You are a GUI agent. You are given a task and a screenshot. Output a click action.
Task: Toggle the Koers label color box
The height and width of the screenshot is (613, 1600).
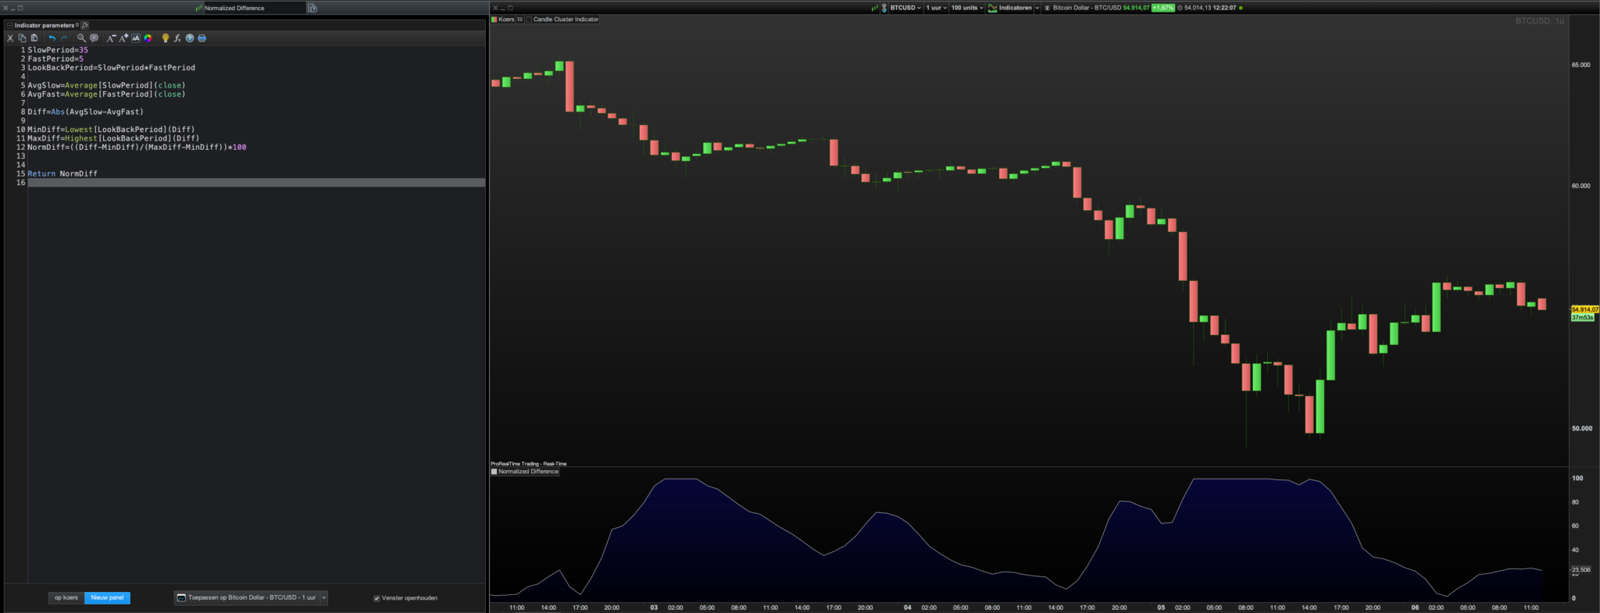[x=494, y=20]
